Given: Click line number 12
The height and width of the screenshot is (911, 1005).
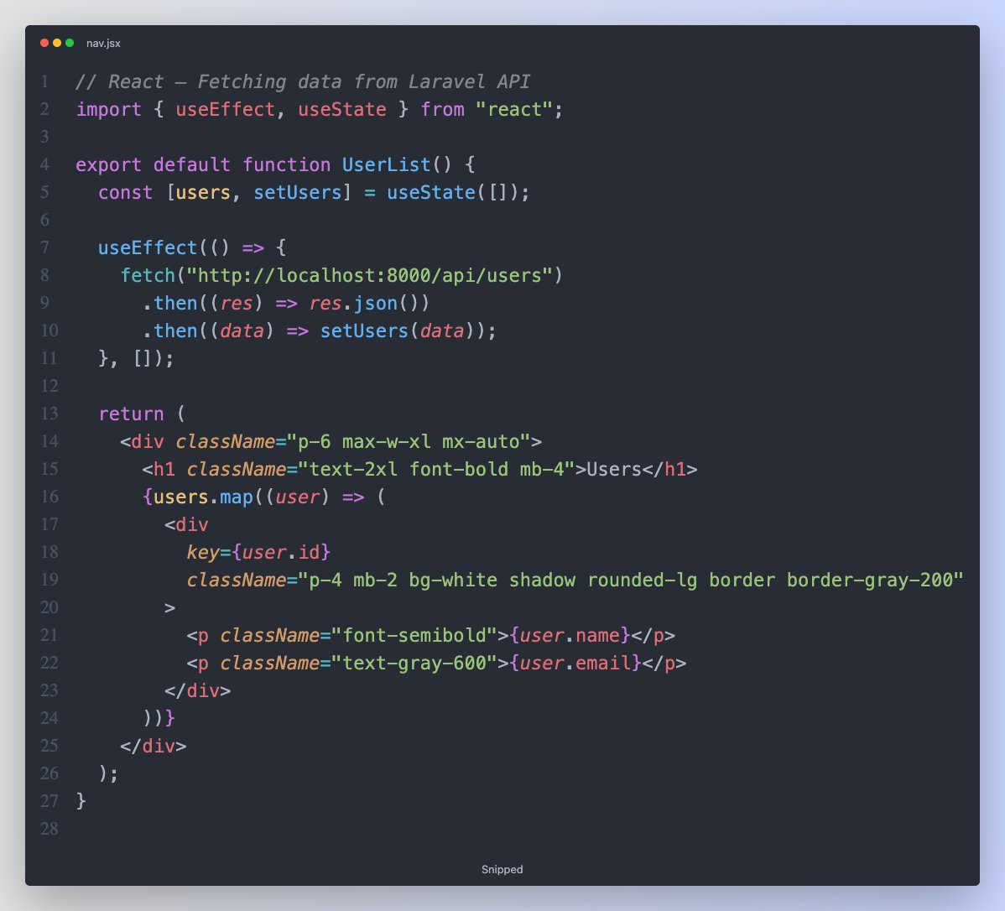Looking at the screenshot, I should pos(49,385).
